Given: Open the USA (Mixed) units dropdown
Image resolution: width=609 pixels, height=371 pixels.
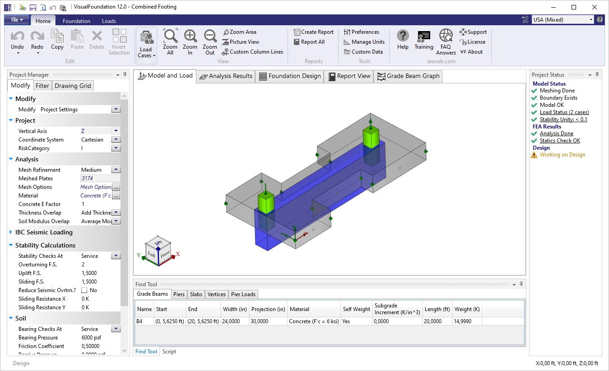Looking at the screenshot, I should tap(563, 19).
